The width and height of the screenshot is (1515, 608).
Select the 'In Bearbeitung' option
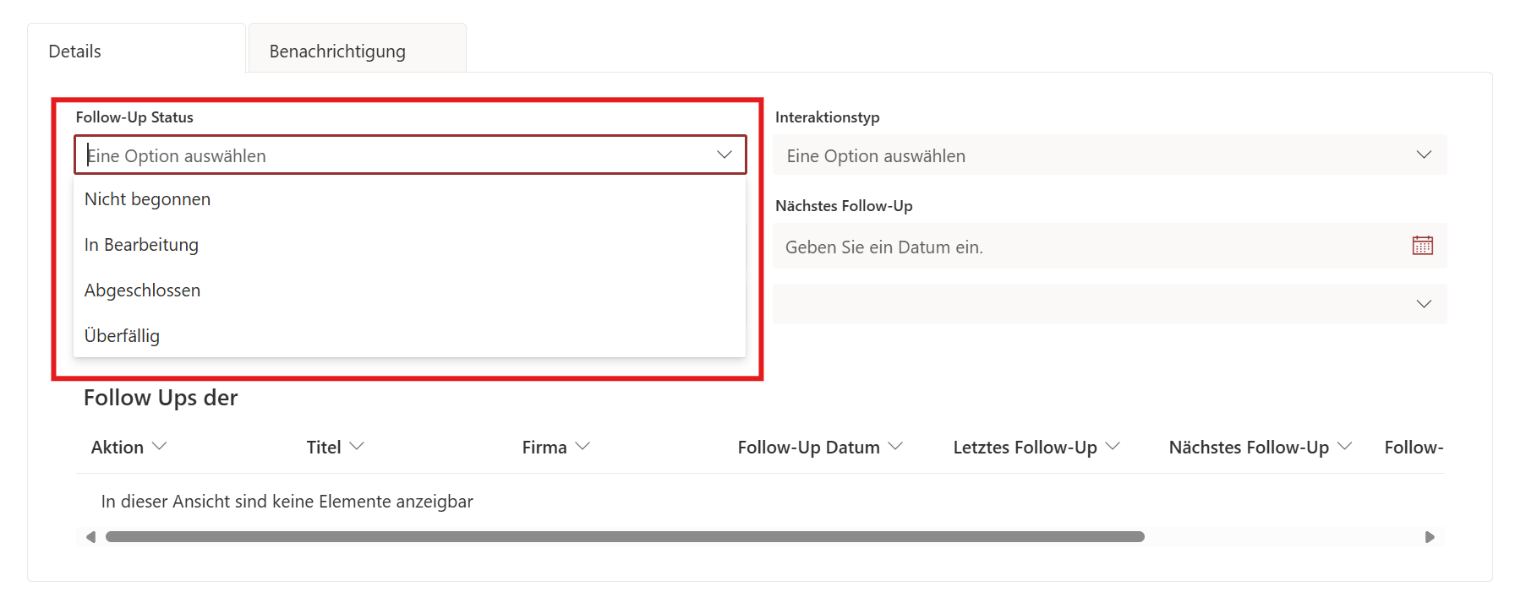coord(142,245)
